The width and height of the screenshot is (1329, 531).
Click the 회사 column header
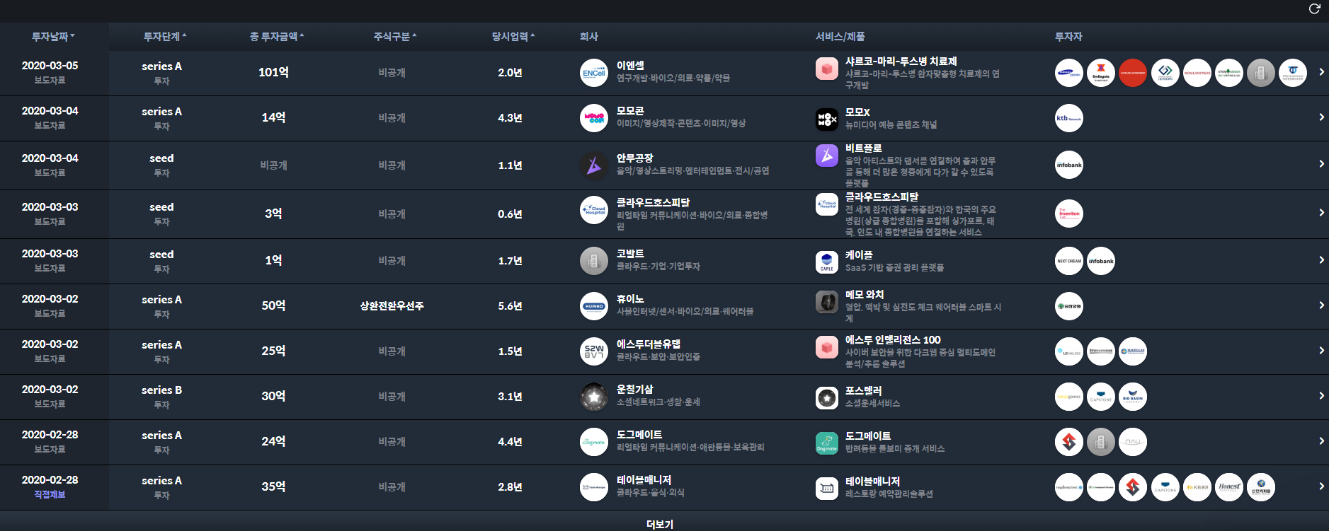589,36
